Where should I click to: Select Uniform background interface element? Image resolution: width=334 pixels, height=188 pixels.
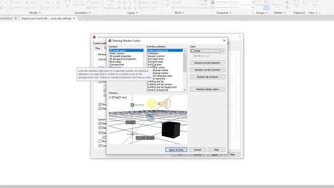pos(165,51)
